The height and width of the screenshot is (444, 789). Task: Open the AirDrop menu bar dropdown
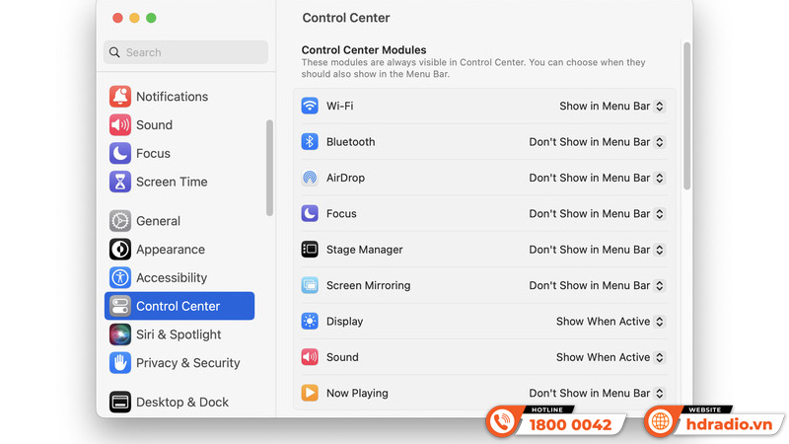pyautogui.click(x=597, y=178)
